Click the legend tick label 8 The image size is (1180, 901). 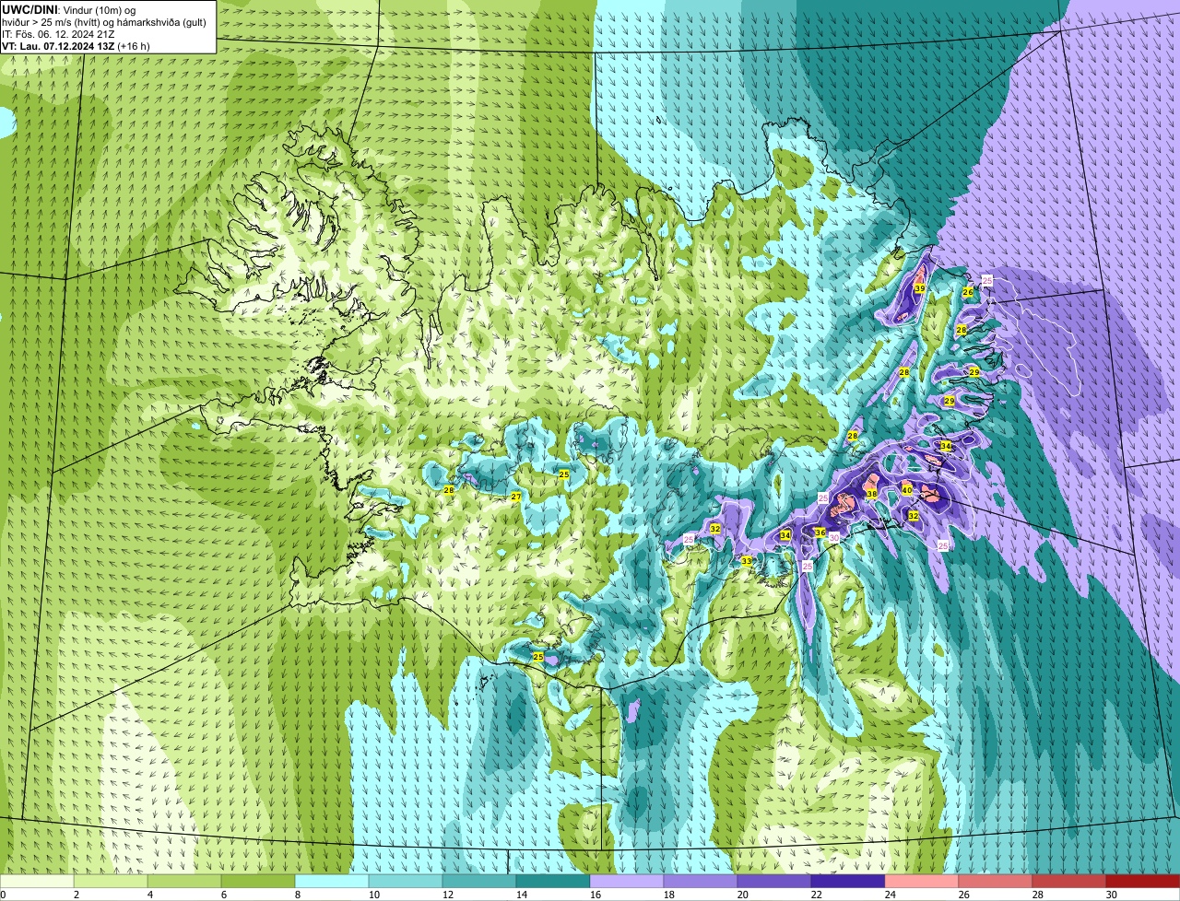click(299, 895)
